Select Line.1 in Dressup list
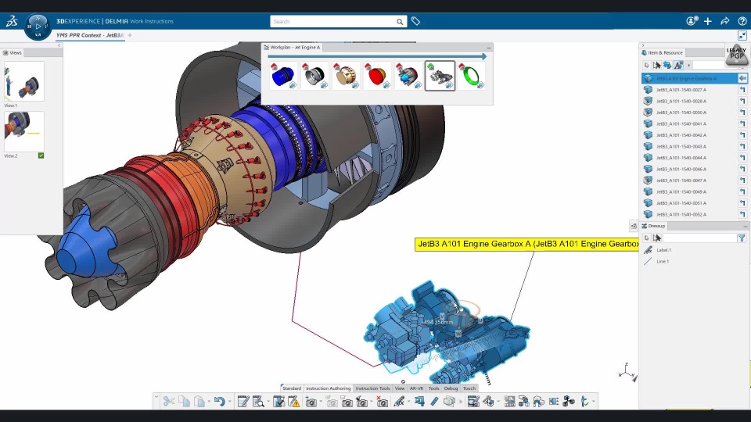The image size is (751, 422). [663, 261]
